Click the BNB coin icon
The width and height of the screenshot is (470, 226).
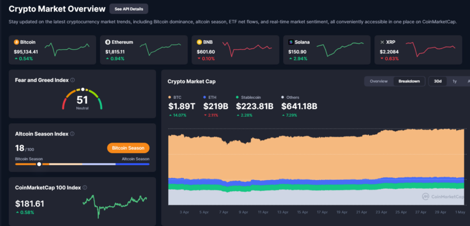199,42
